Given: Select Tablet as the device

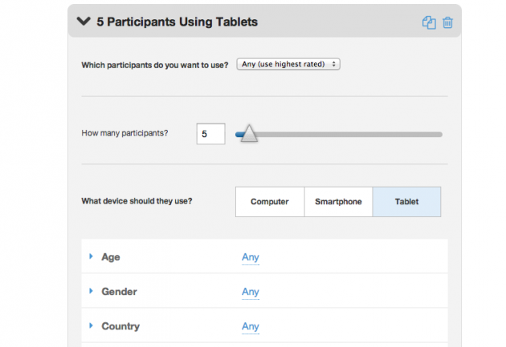Looking at the screenshot, I should pyautogui.click(x=406, y=202).
